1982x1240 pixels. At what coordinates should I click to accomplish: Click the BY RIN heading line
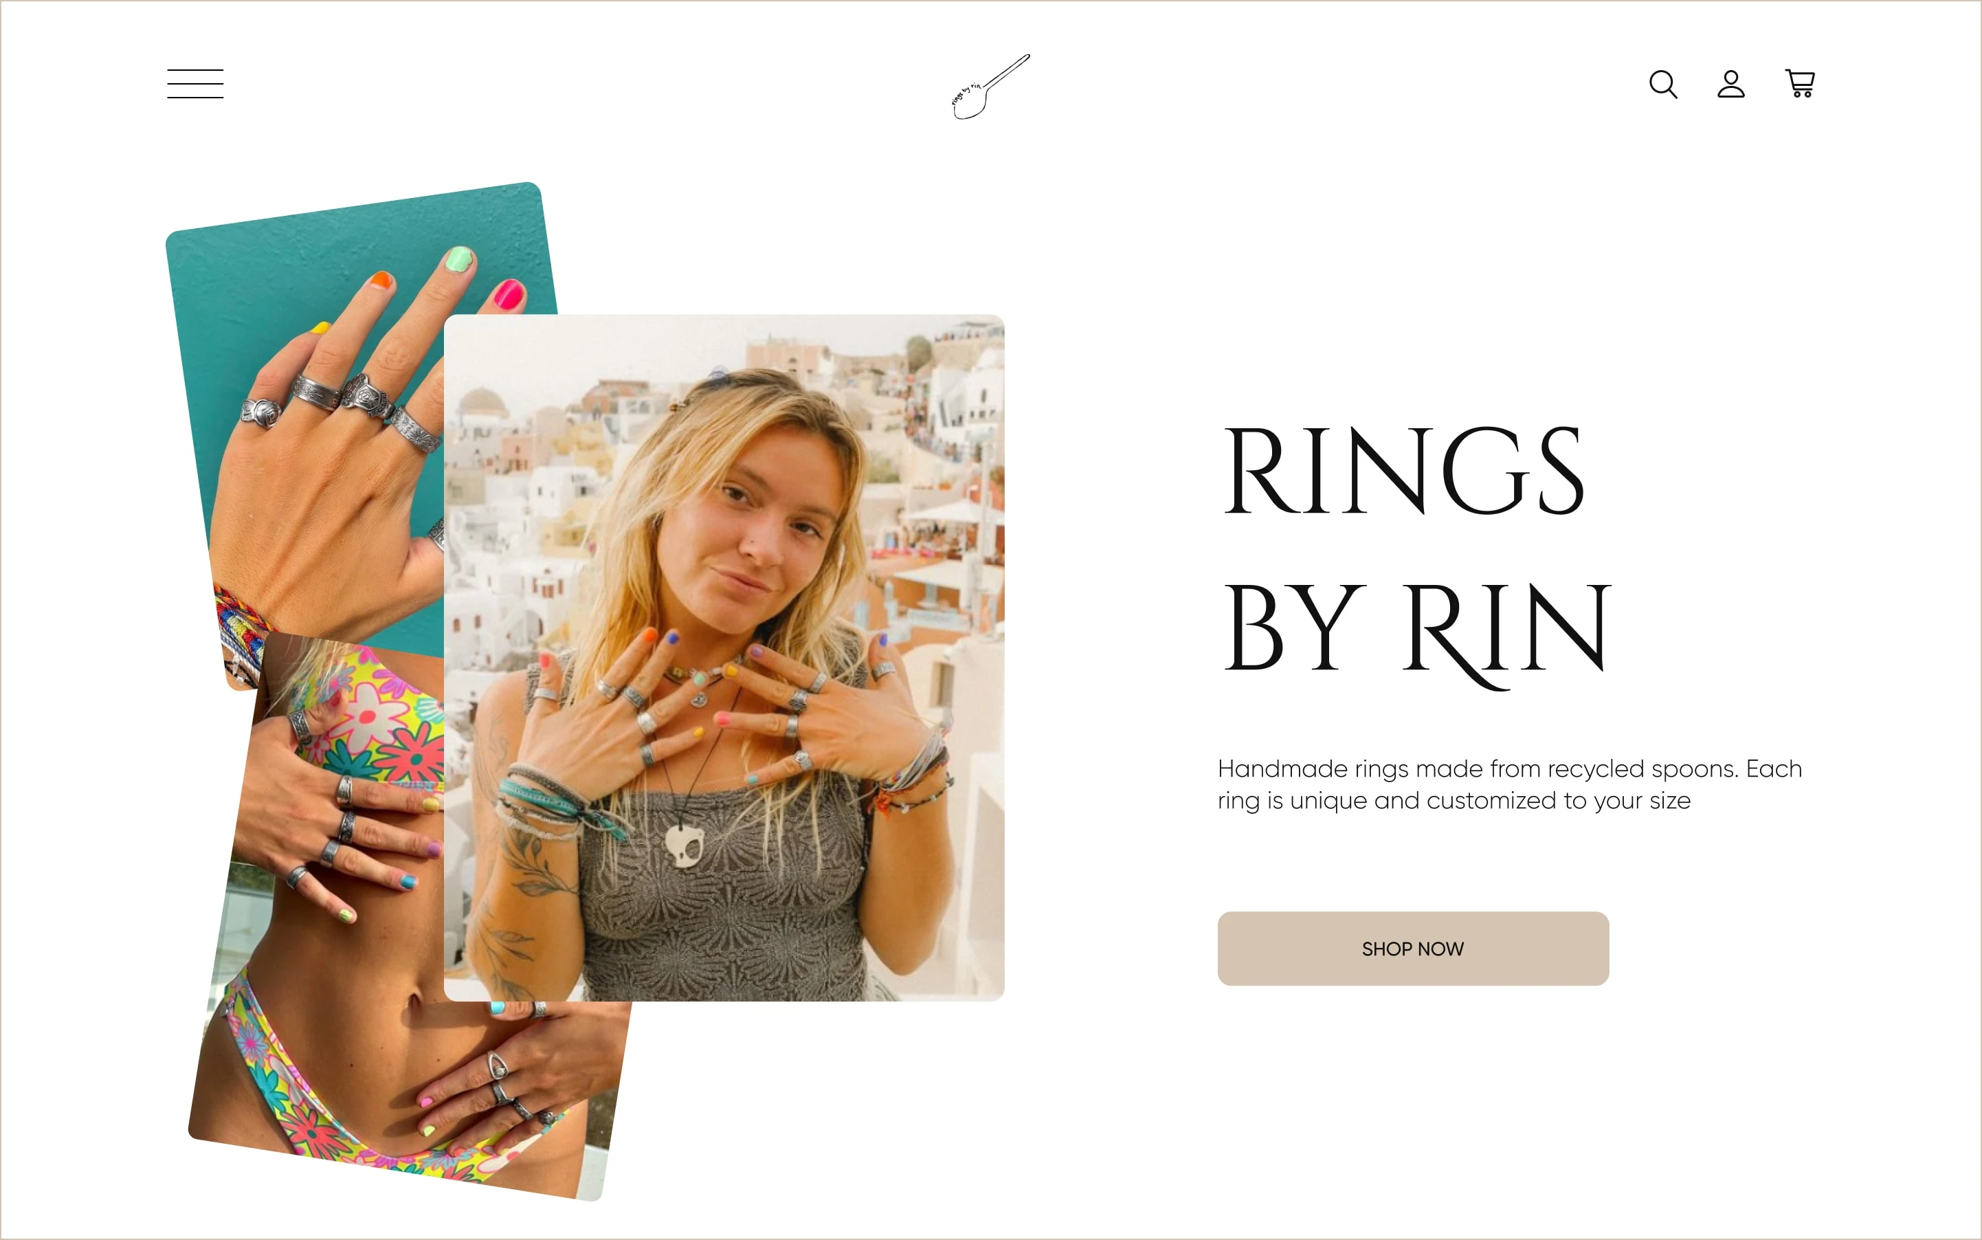[1416, 632]
